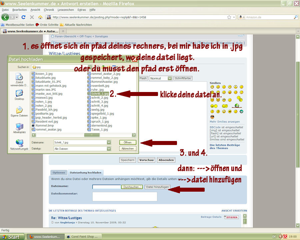
Task: Click the Dateikommentar text field
Action: point(125,196)
